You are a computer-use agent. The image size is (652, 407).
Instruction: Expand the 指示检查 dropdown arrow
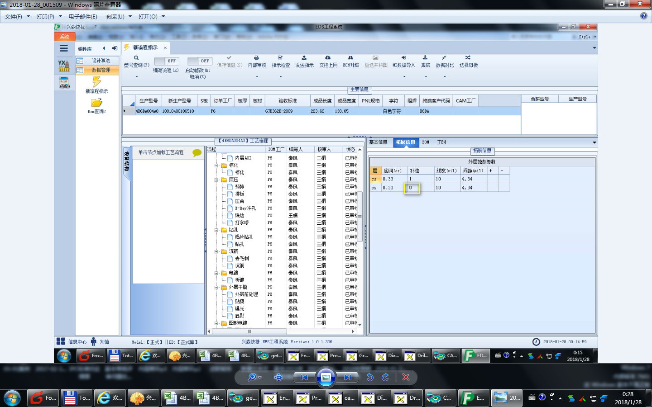281,76
